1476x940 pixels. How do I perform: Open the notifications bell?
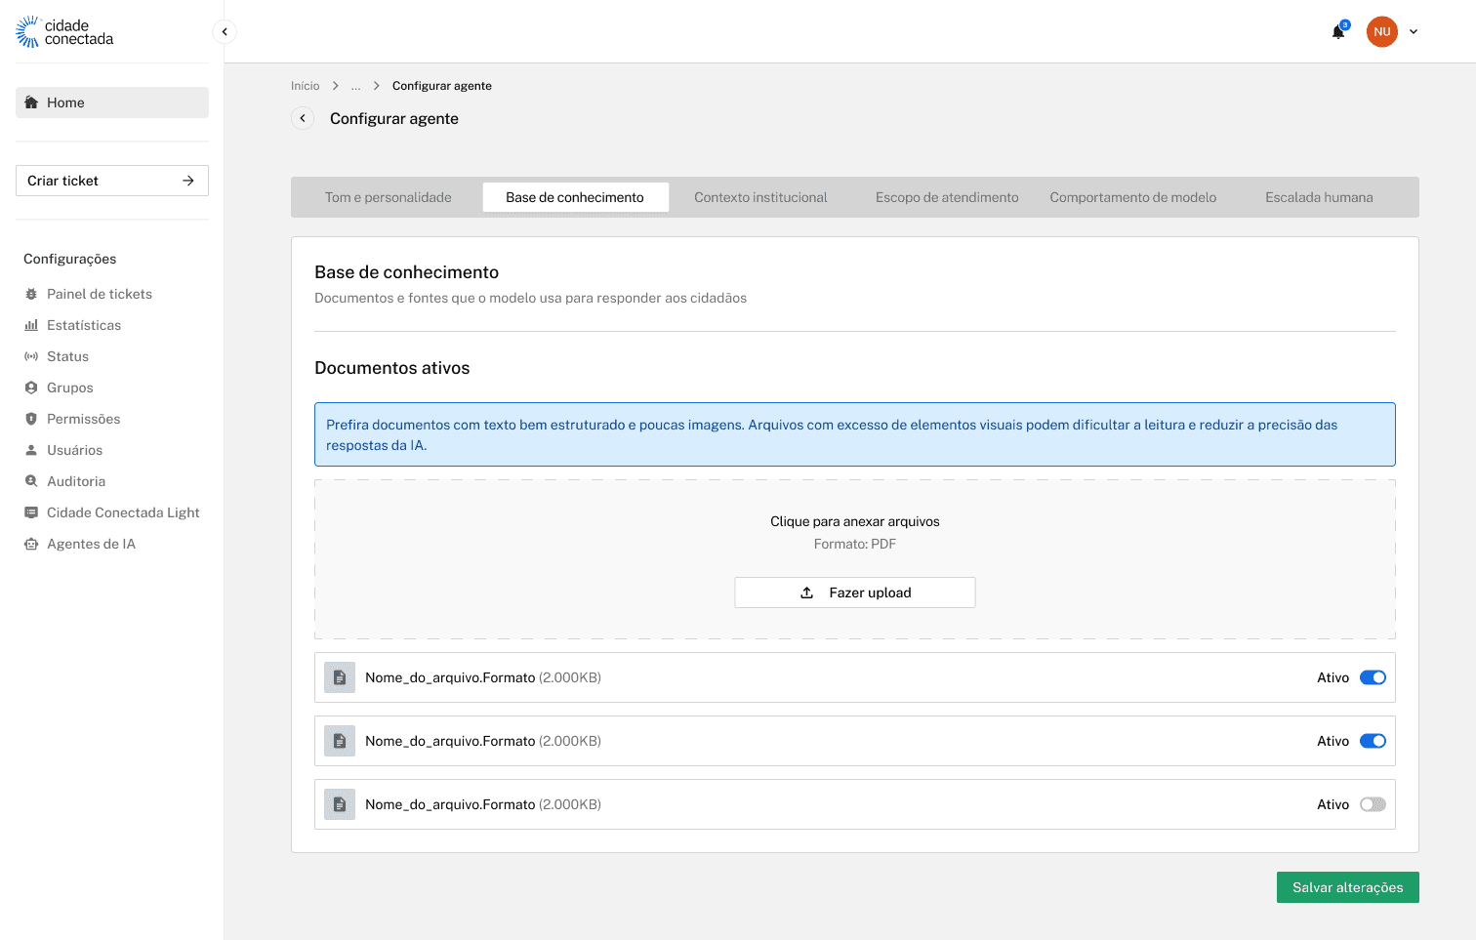point(1338,32)
